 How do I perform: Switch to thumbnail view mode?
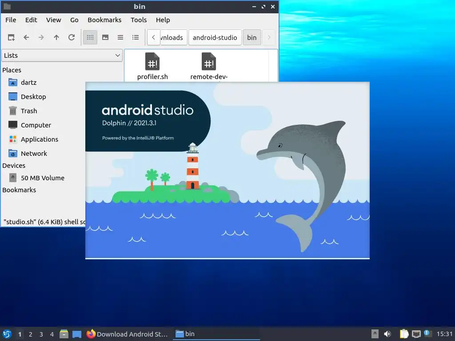[x=105, y=37]
